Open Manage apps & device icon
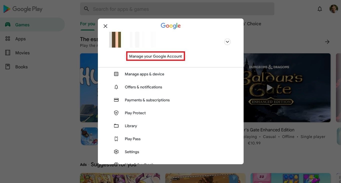Image resolution: width=341 pixels, height=183 pixels. tap(116, 74)
